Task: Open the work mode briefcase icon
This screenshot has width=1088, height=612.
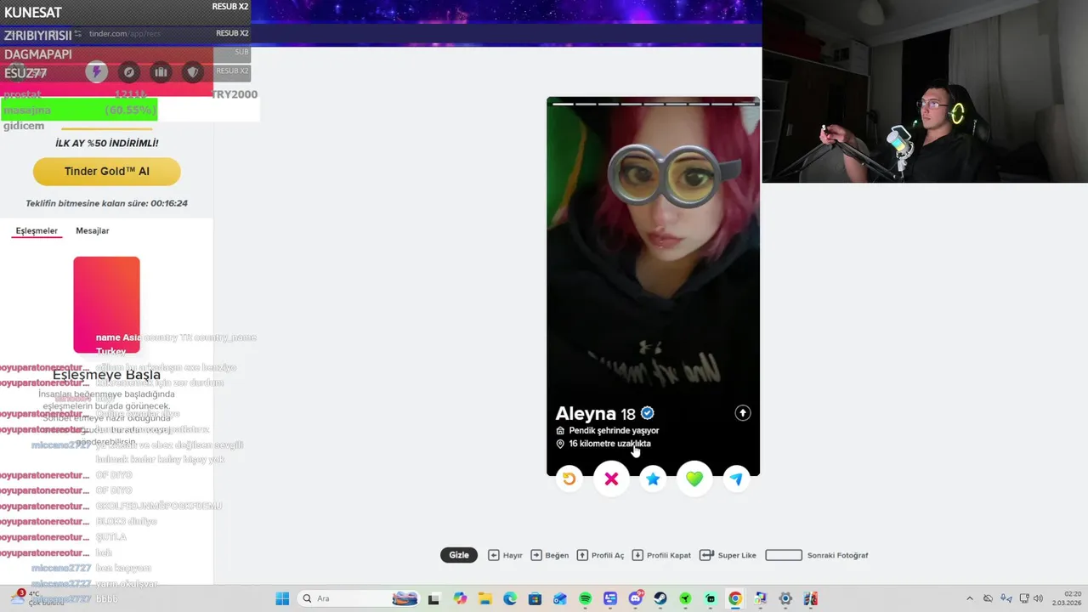Action: (x=161, y=72)
